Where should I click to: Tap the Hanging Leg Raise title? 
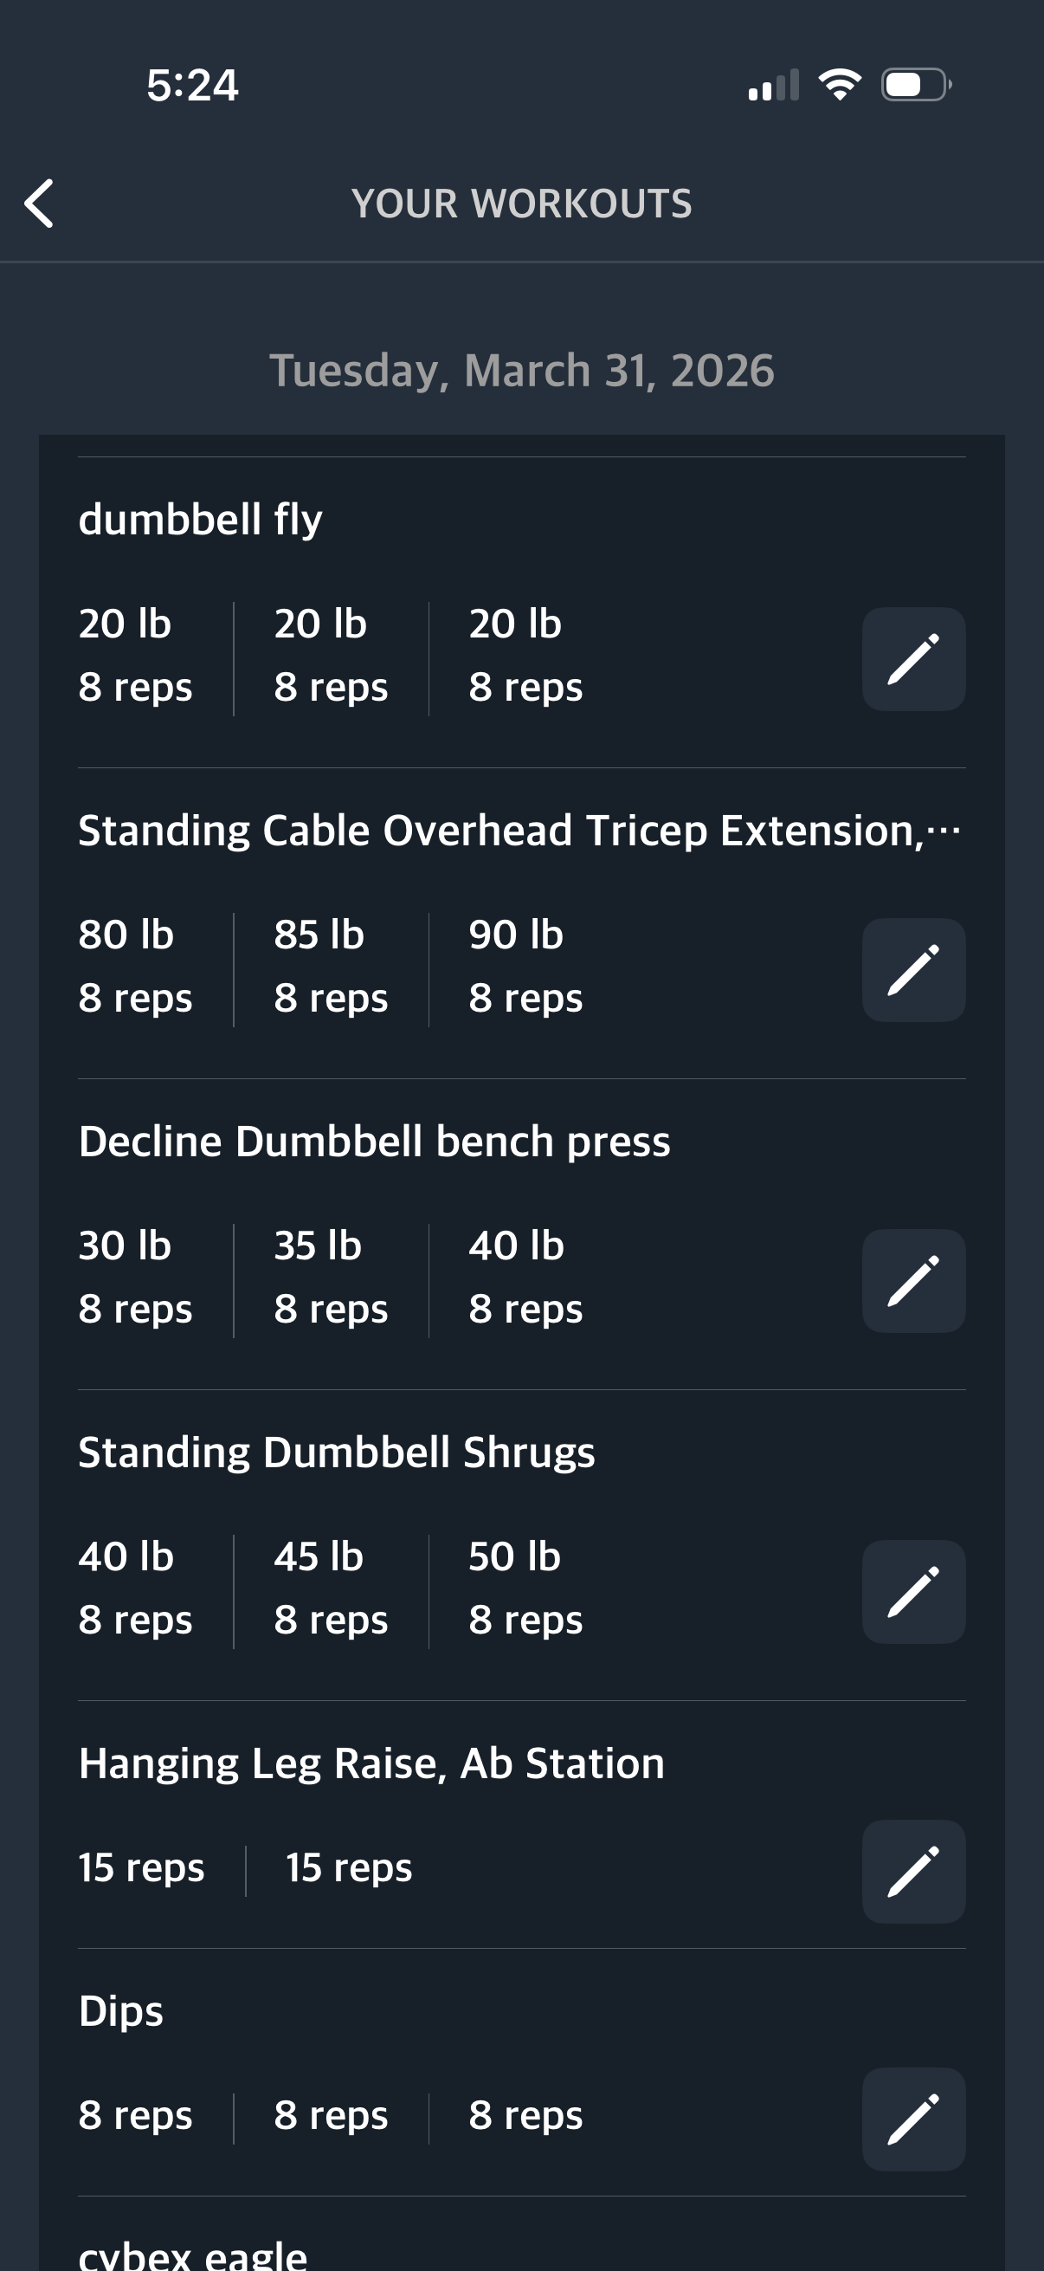[371, 1764]
